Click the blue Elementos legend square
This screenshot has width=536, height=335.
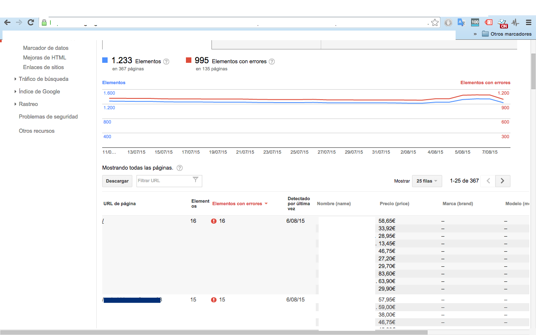[x=105, y=60]
